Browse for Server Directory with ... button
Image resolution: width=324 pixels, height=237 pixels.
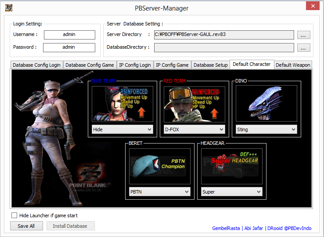pos(303,35)
